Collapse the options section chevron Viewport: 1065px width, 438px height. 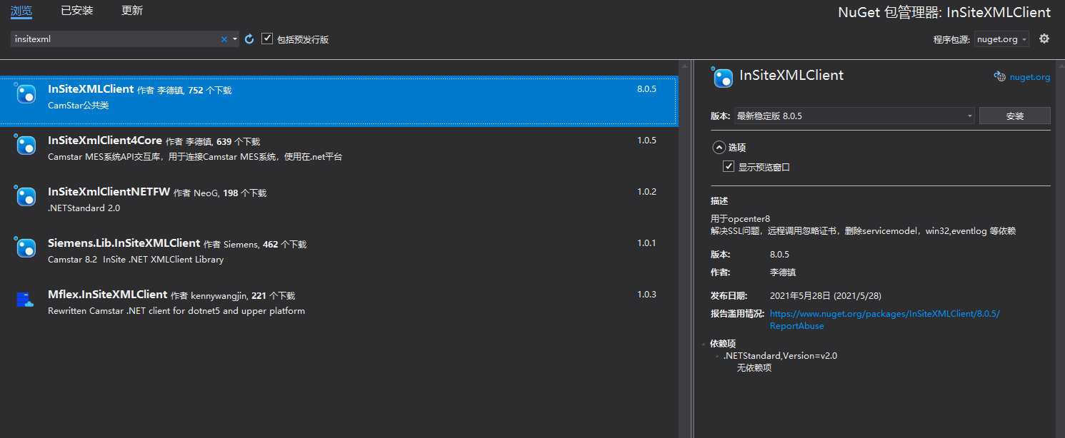point(719,147)
